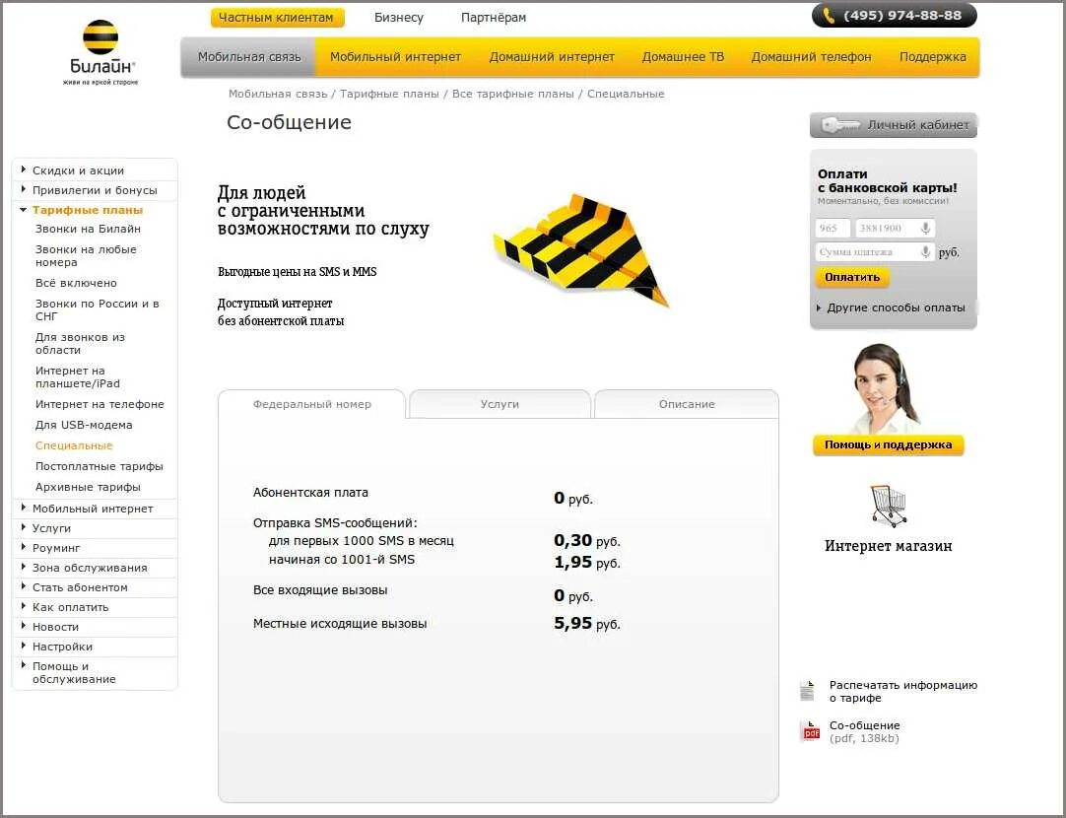The width and height of the screenshot is (1066, 818).
Task: Click the microphone icon in phone number field
Action: 925,228
